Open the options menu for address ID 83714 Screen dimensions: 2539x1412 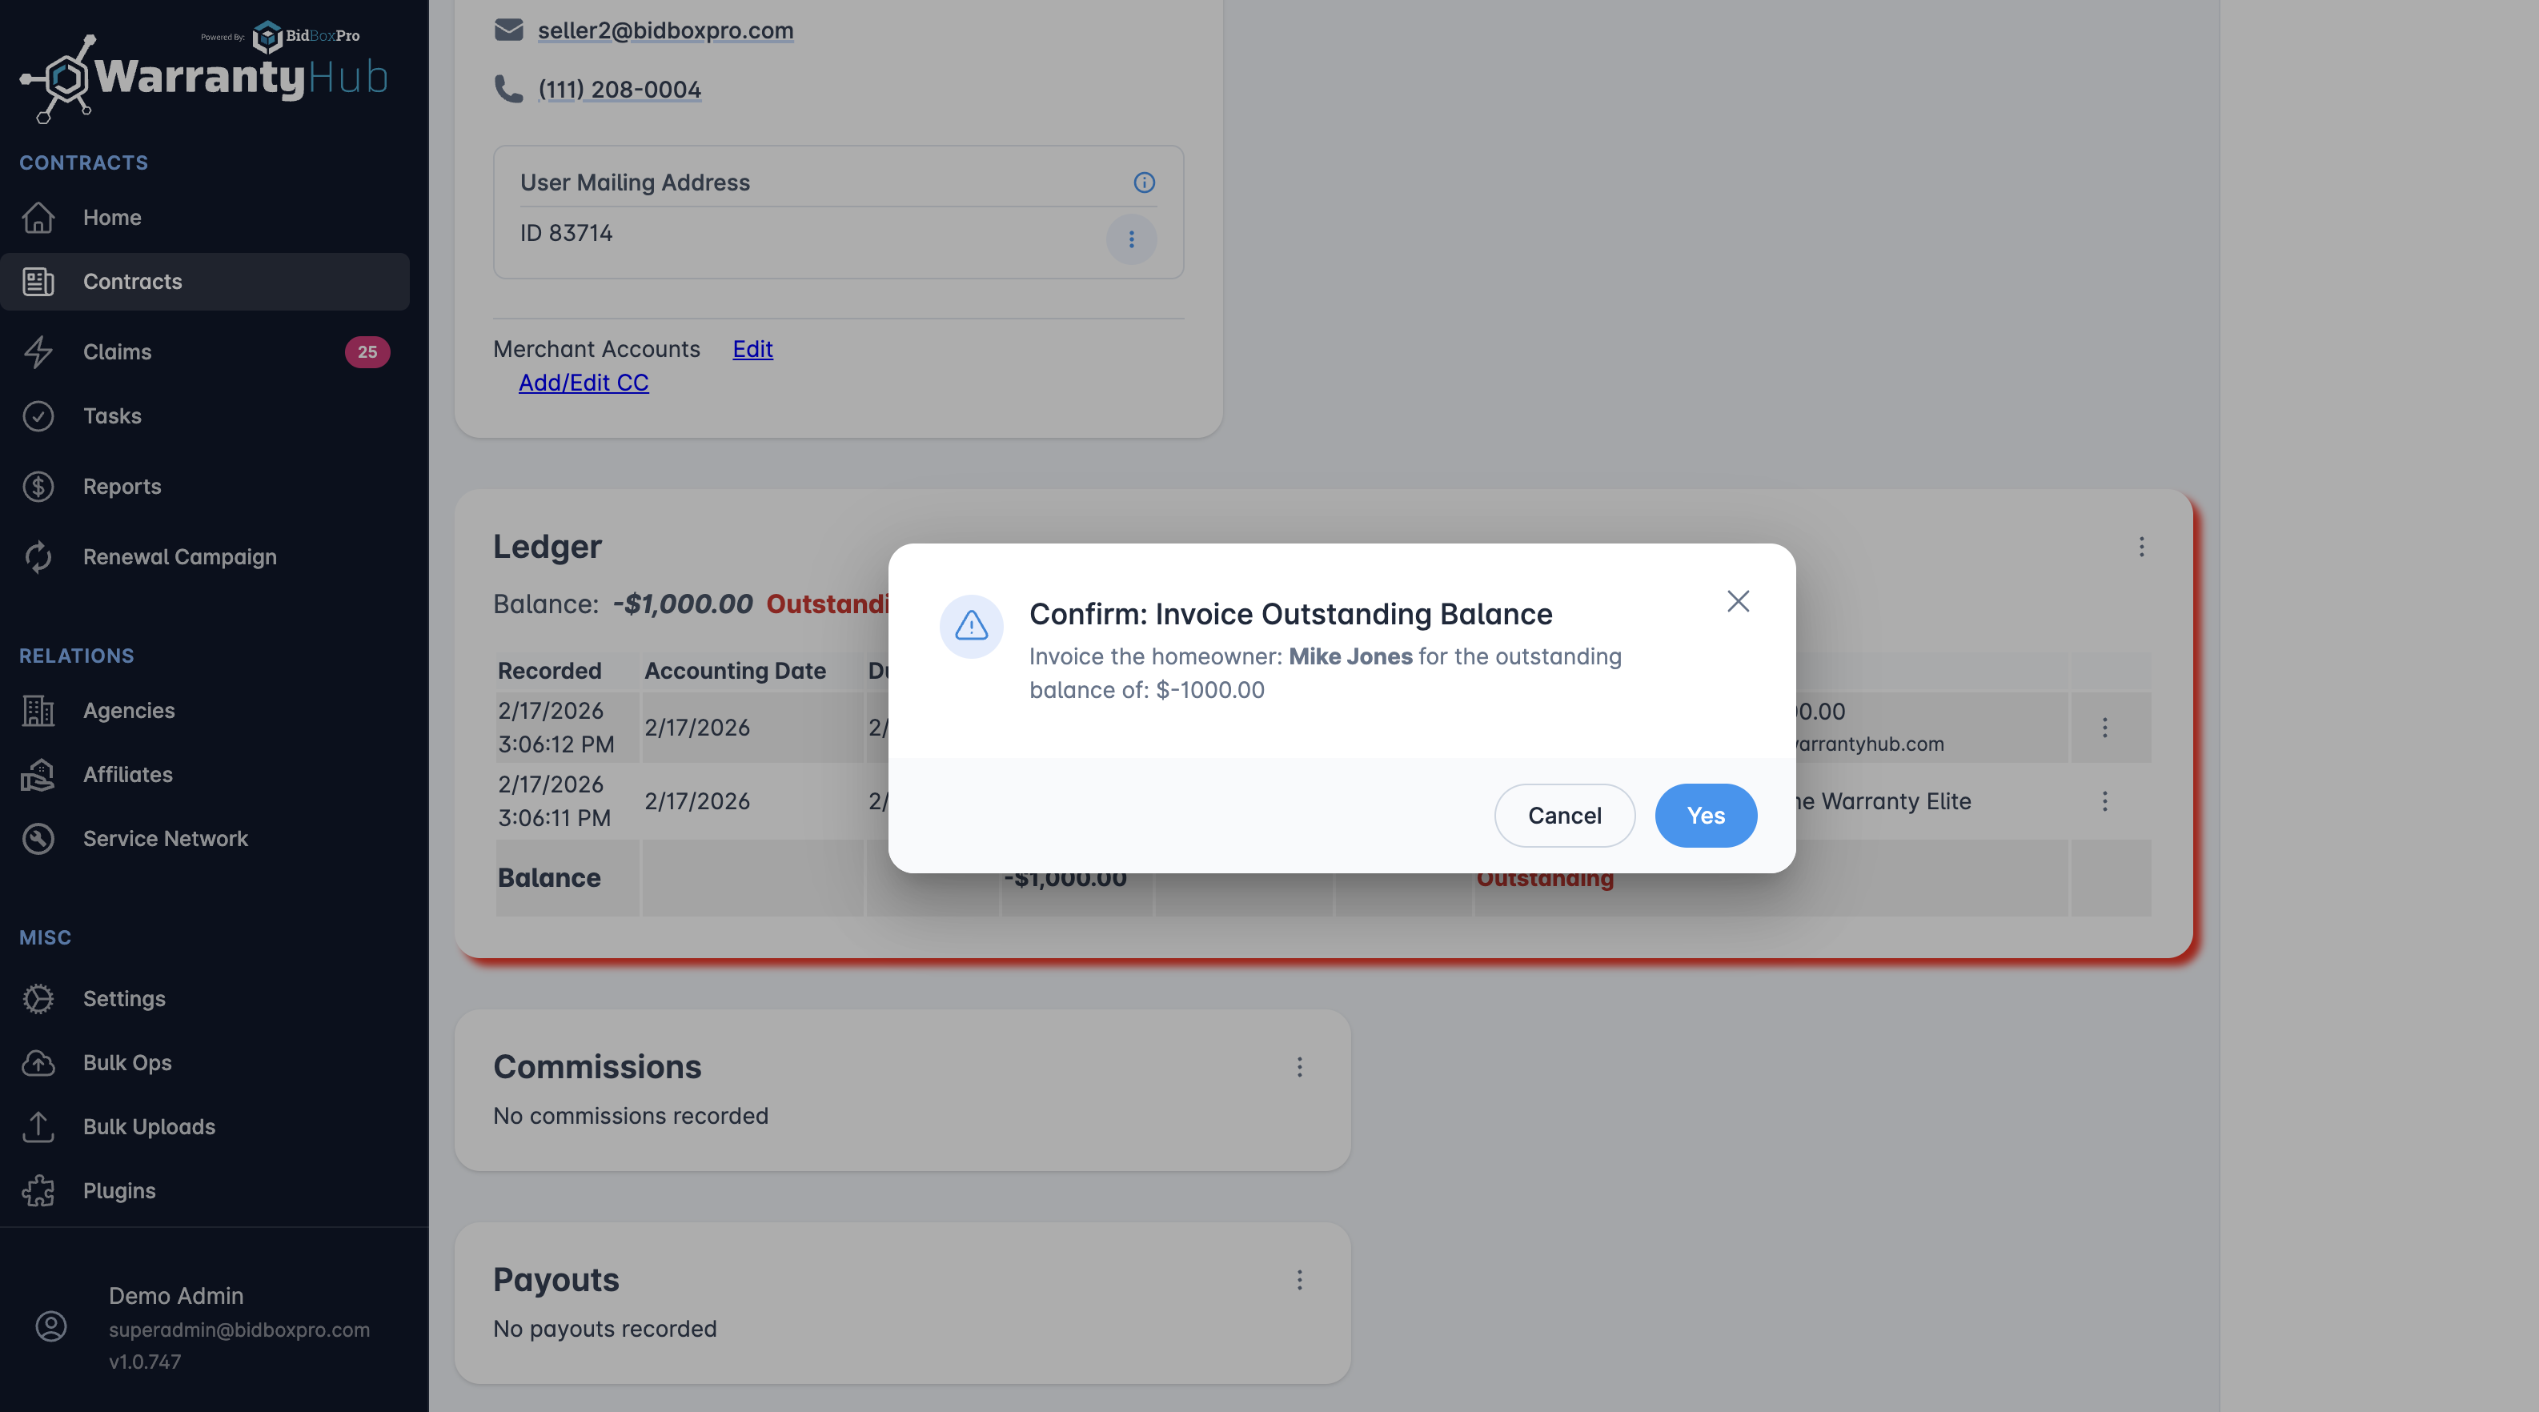point(1130,239)
